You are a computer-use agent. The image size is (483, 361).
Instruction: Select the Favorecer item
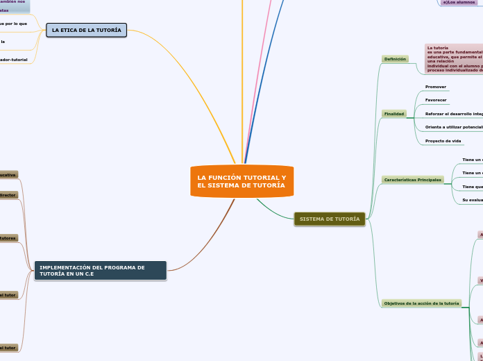pos(436,100)
